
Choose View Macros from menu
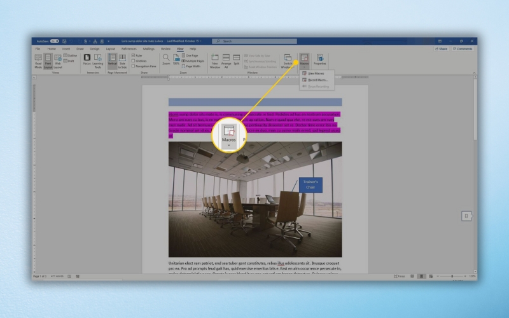pos(316,73)
